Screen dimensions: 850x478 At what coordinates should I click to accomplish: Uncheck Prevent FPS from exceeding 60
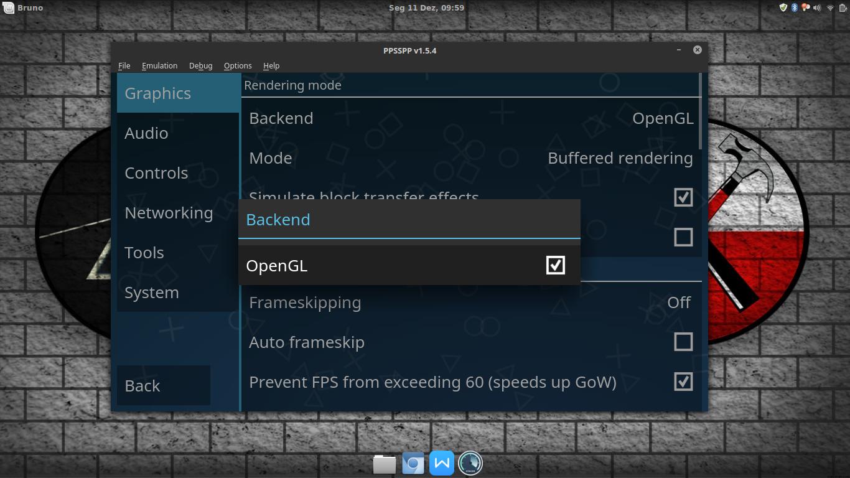(x=683, y=382)
